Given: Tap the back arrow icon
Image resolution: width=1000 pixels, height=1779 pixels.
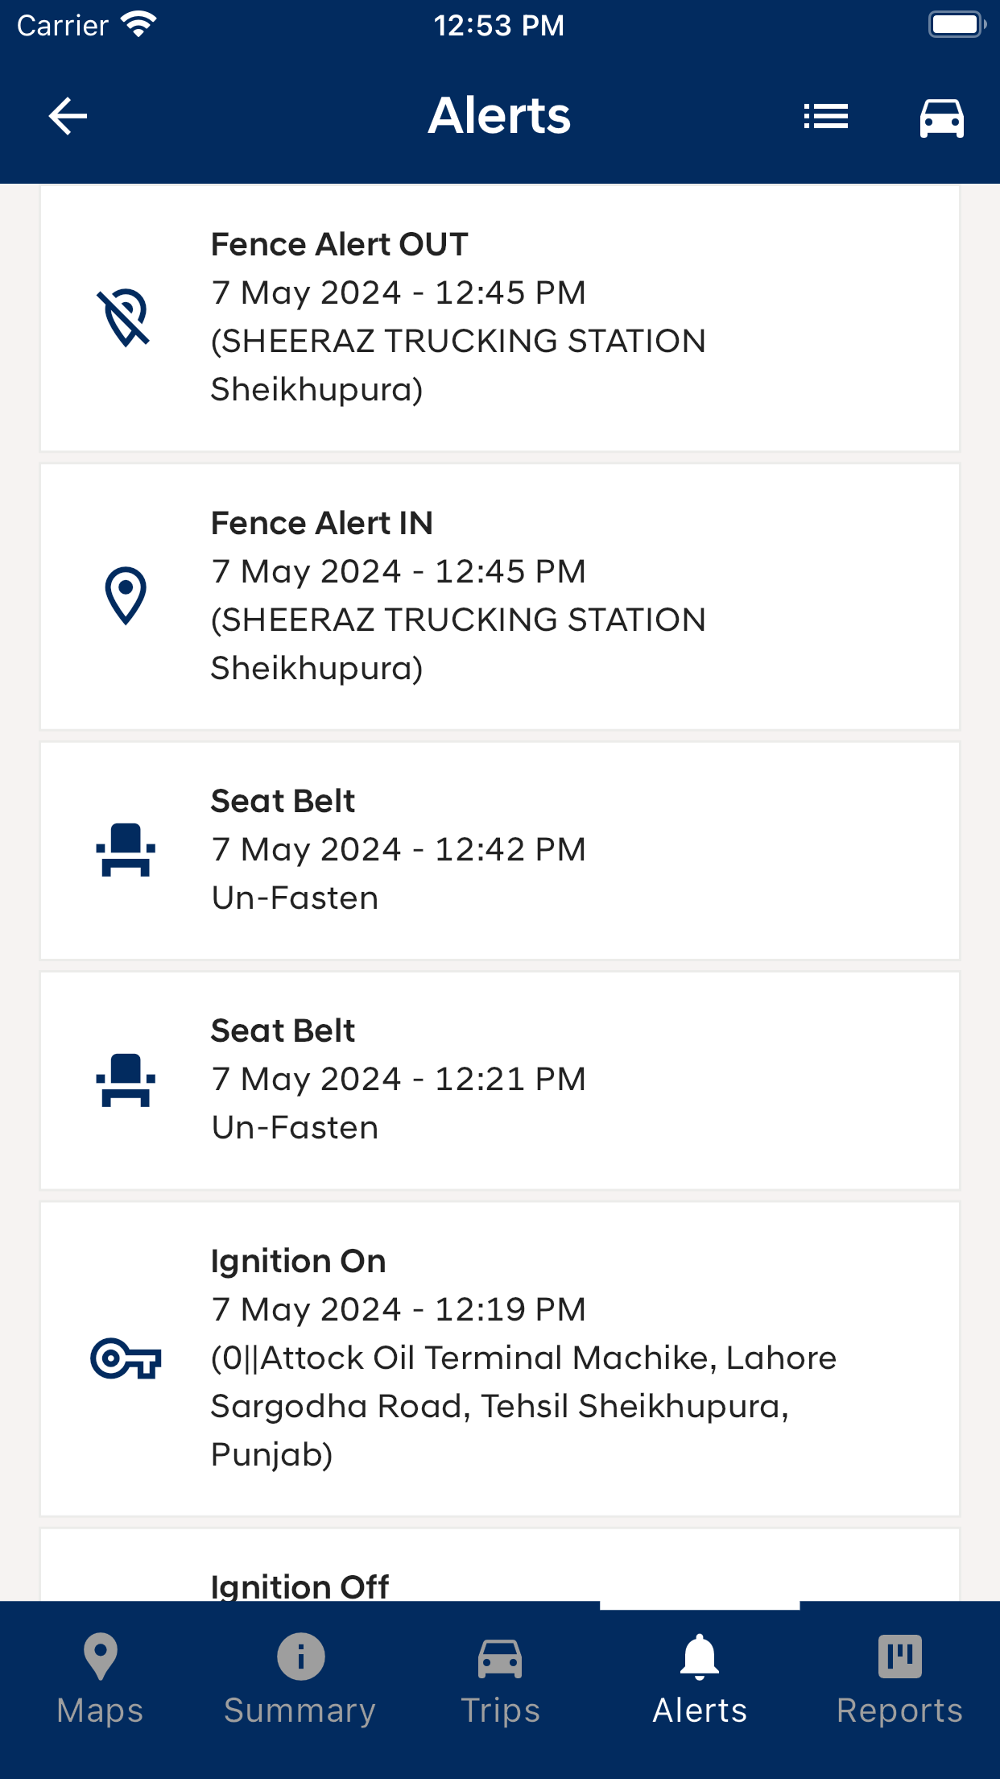Looking at the screenshot, I should click(68, 116).
